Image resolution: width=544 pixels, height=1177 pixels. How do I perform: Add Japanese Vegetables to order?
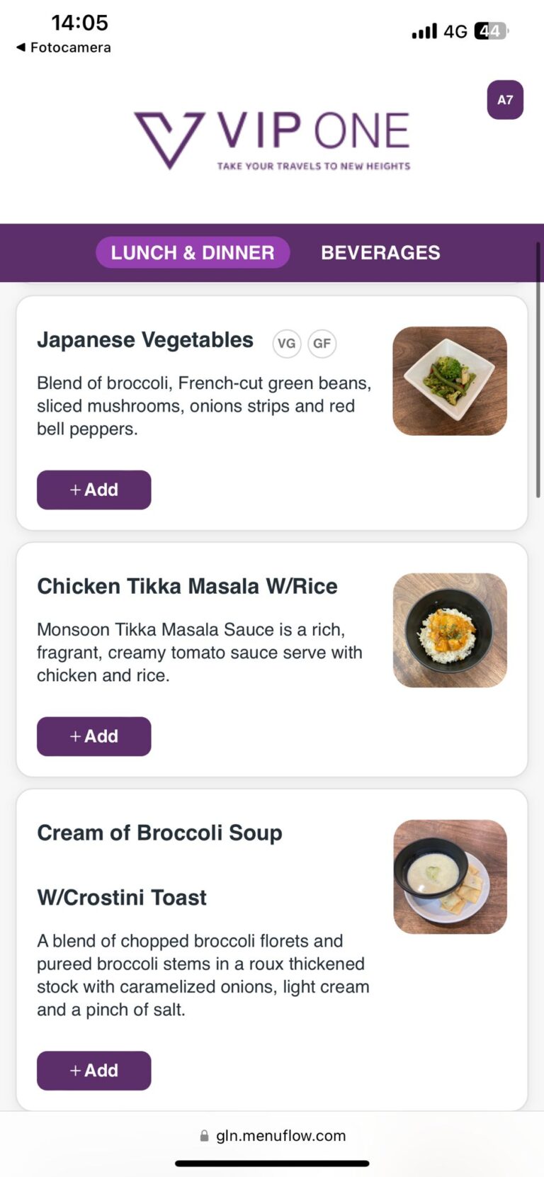(x=94, y=490)
